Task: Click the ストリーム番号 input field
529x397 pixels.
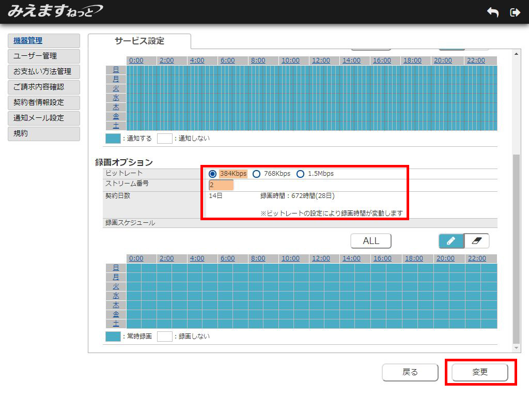Action: pos(221,185)
